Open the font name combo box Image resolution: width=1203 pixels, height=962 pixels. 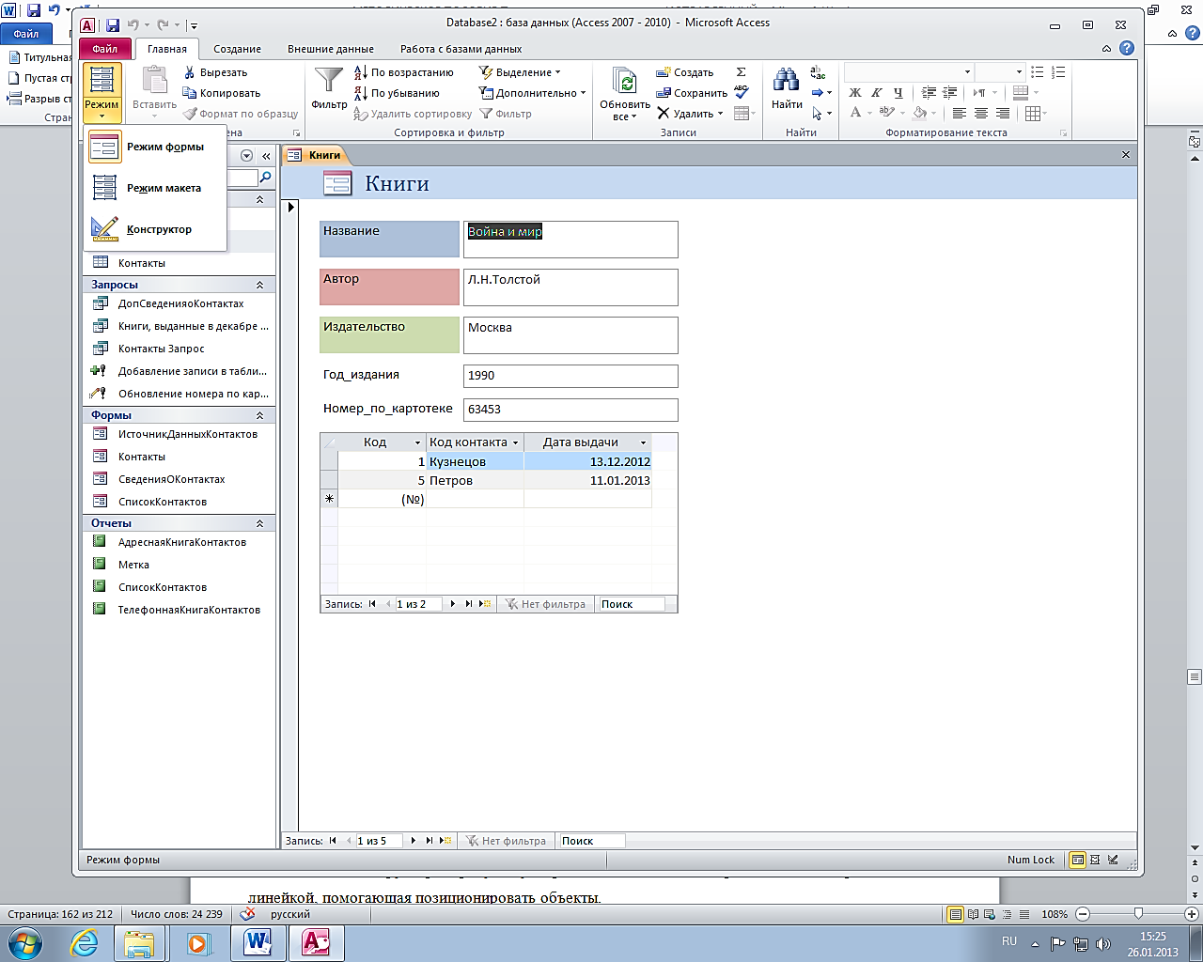tap(908, 72)
